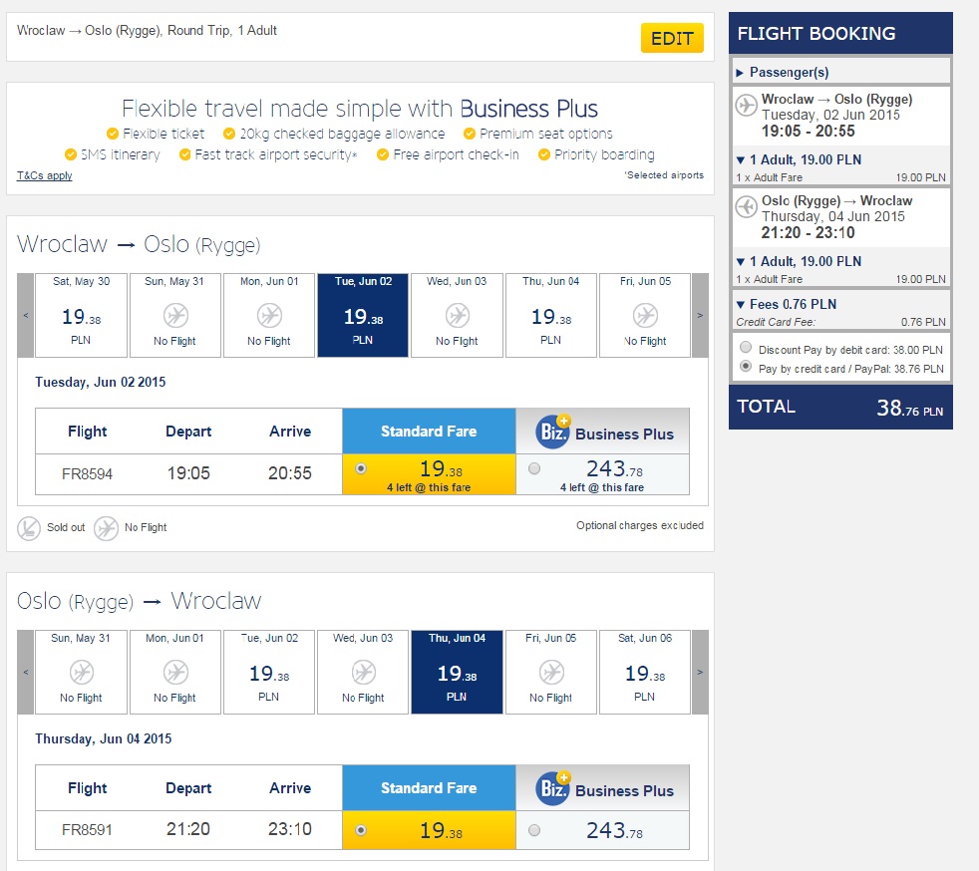The width and height of the screenshot is (979, 871).
Task: Click the Fri, Jun 05 outbound no-flight plane icon
Action: click(x=645, y=316)
